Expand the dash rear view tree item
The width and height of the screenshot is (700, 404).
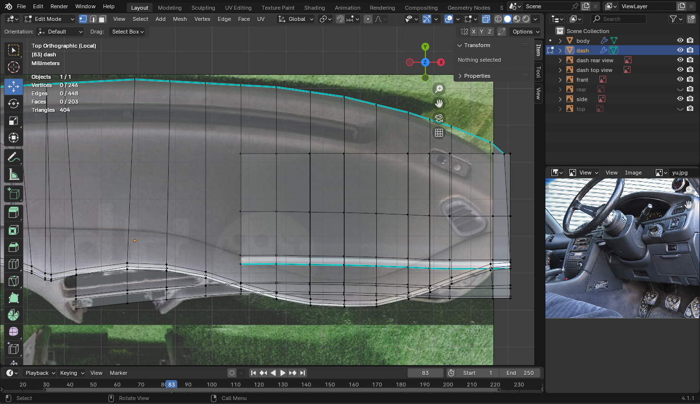pos(560,60)
